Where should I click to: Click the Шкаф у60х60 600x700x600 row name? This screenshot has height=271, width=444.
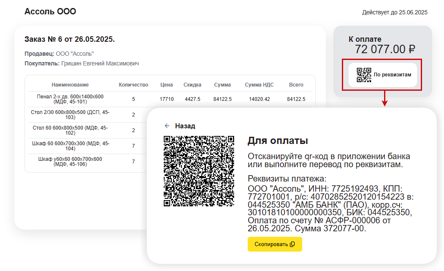(x=70, y=161)
